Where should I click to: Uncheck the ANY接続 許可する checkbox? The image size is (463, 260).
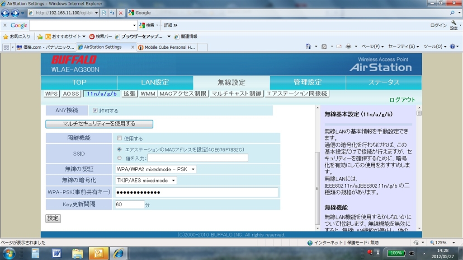[95, 110]
